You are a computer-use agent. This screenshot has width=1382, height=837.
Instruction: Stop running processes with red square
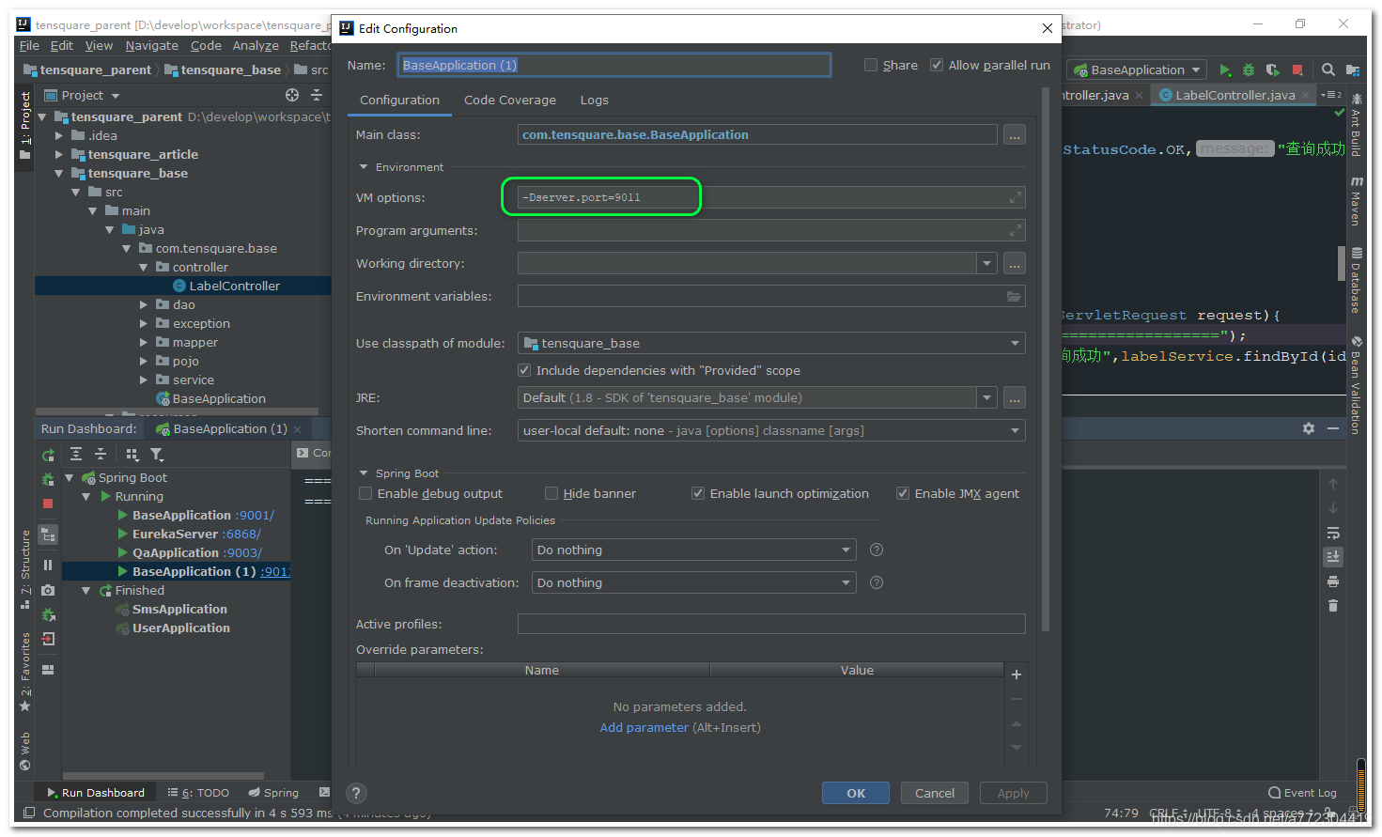[x=1297, y=70]
